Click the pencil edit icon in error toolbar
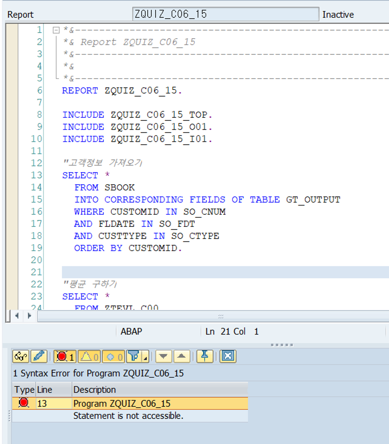 (x=39, y=356)
